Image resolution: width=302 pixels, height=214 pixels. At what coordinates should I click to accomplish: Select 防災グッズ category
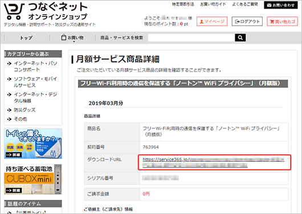tap(25, 110)
